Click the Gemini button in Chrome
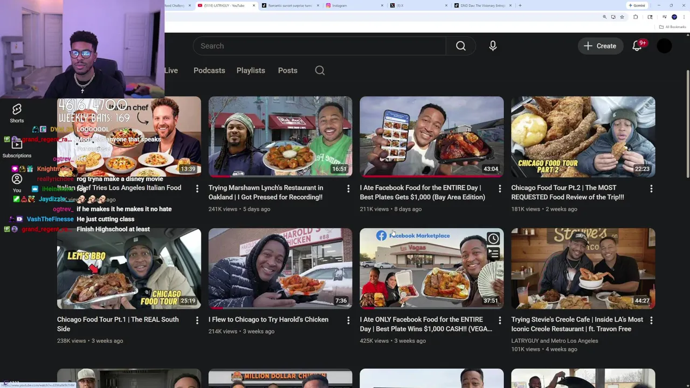690x388 pixels. [637, 5]
